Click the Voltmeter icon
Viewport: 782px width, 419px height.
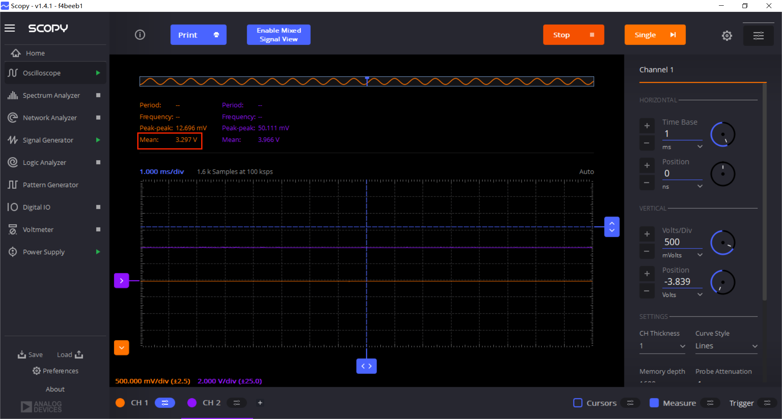13,229
